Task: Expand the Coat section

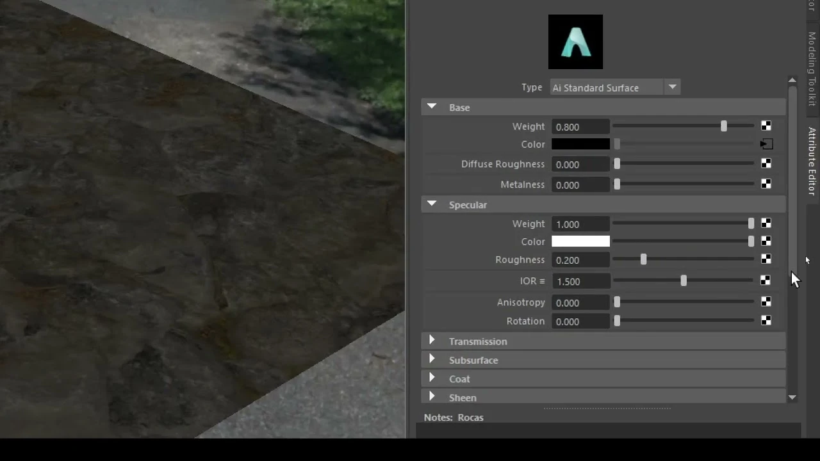Action: 432,378
